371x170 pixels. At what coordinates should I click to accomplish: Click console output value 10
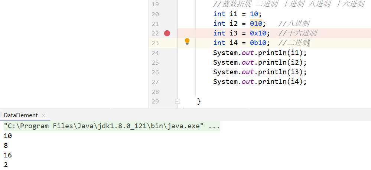[8, 136]
